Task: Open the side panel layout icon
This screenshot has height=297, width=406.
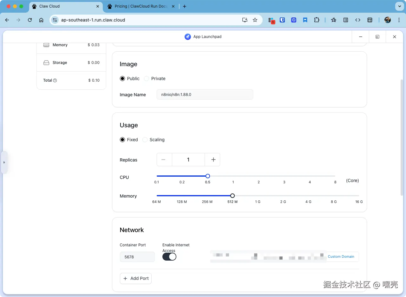Action: [370, 20]
